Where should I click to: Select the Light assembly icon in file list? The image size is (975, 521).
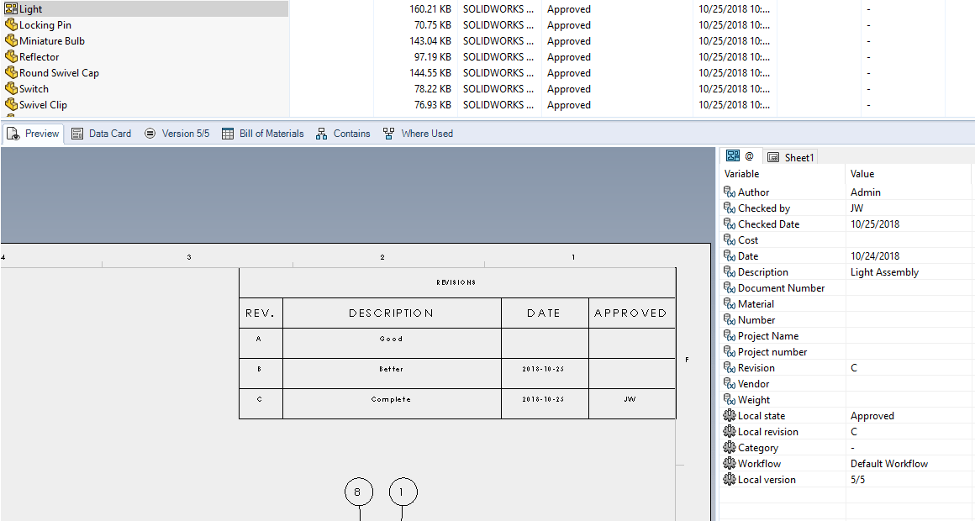[9, 8]
